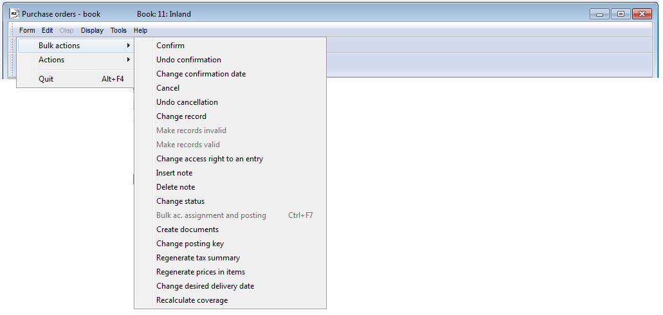Screen dimensions: 663x315
Task: Open the Form menu
Action: pyautogui.click(x=27, y=30)
